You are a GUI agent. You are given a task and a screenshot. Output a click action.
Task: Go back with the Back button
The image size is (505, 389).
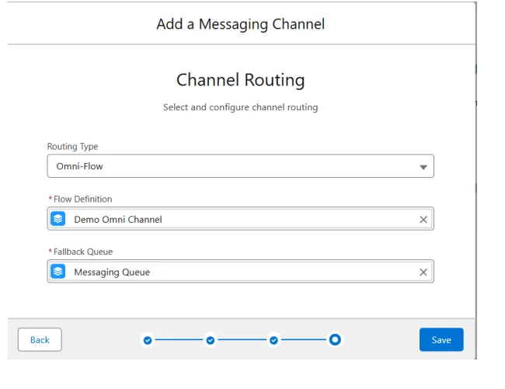[x=40, y=339]
